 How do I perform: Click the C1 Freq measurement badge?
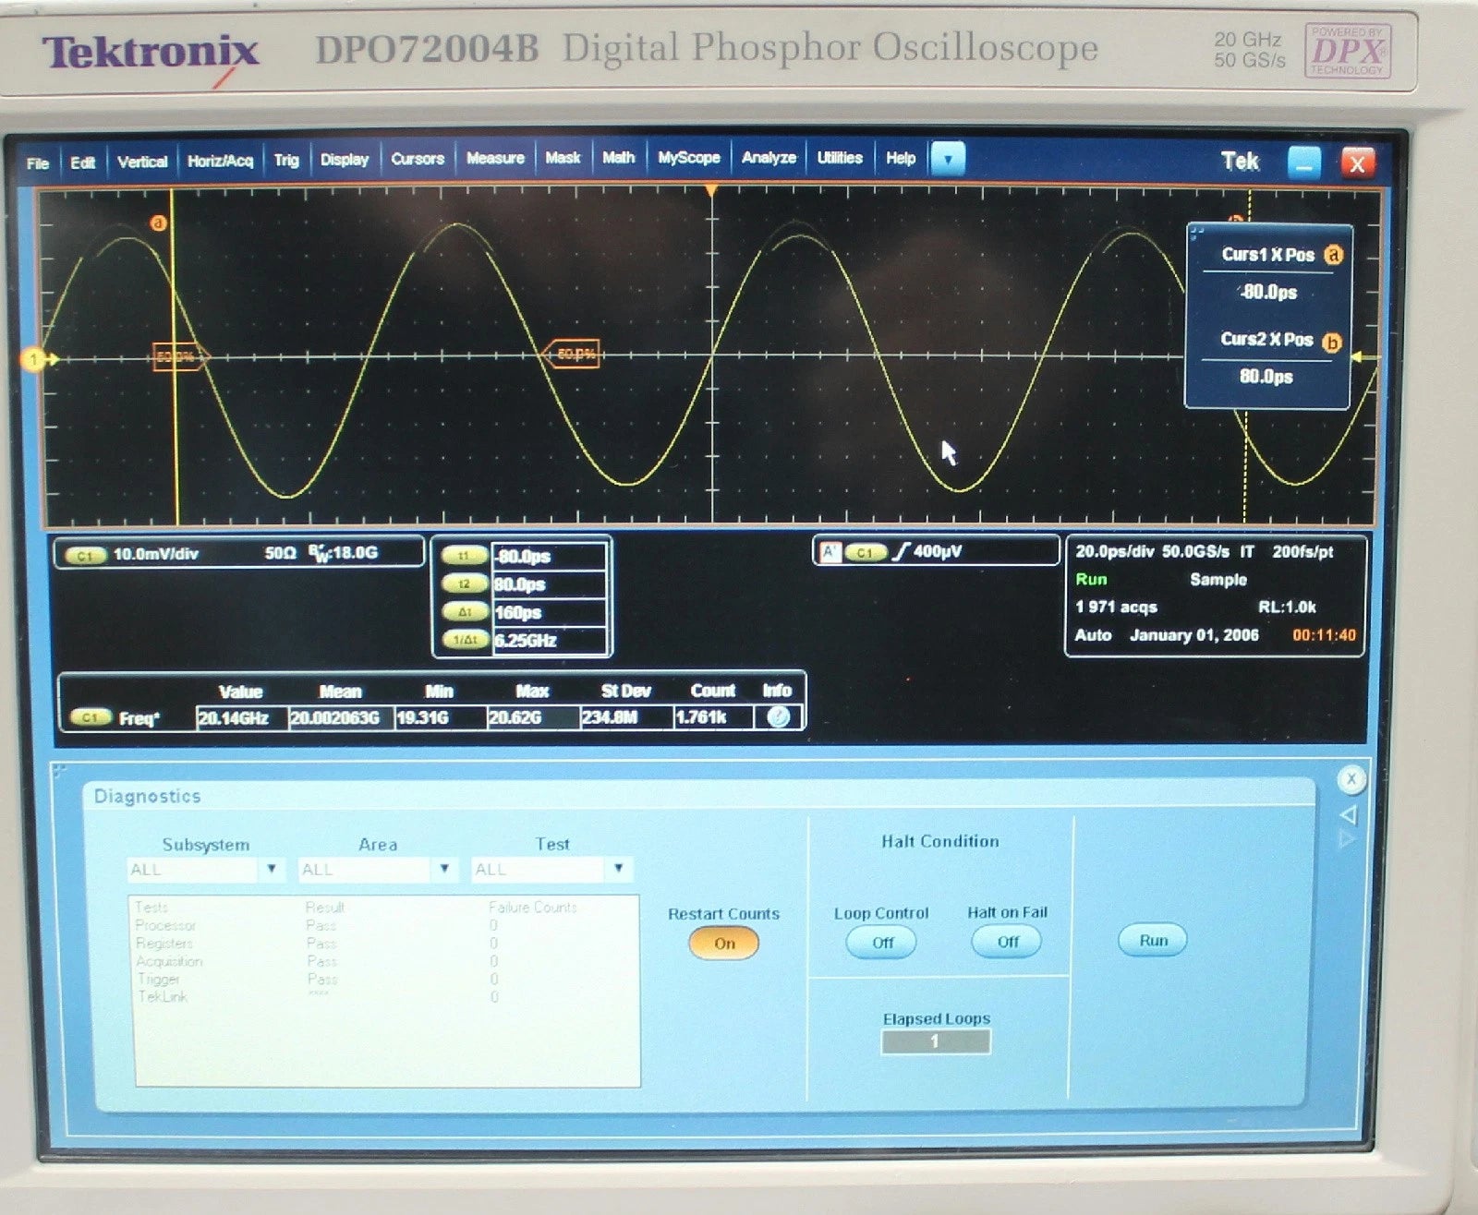coord(91,717)
